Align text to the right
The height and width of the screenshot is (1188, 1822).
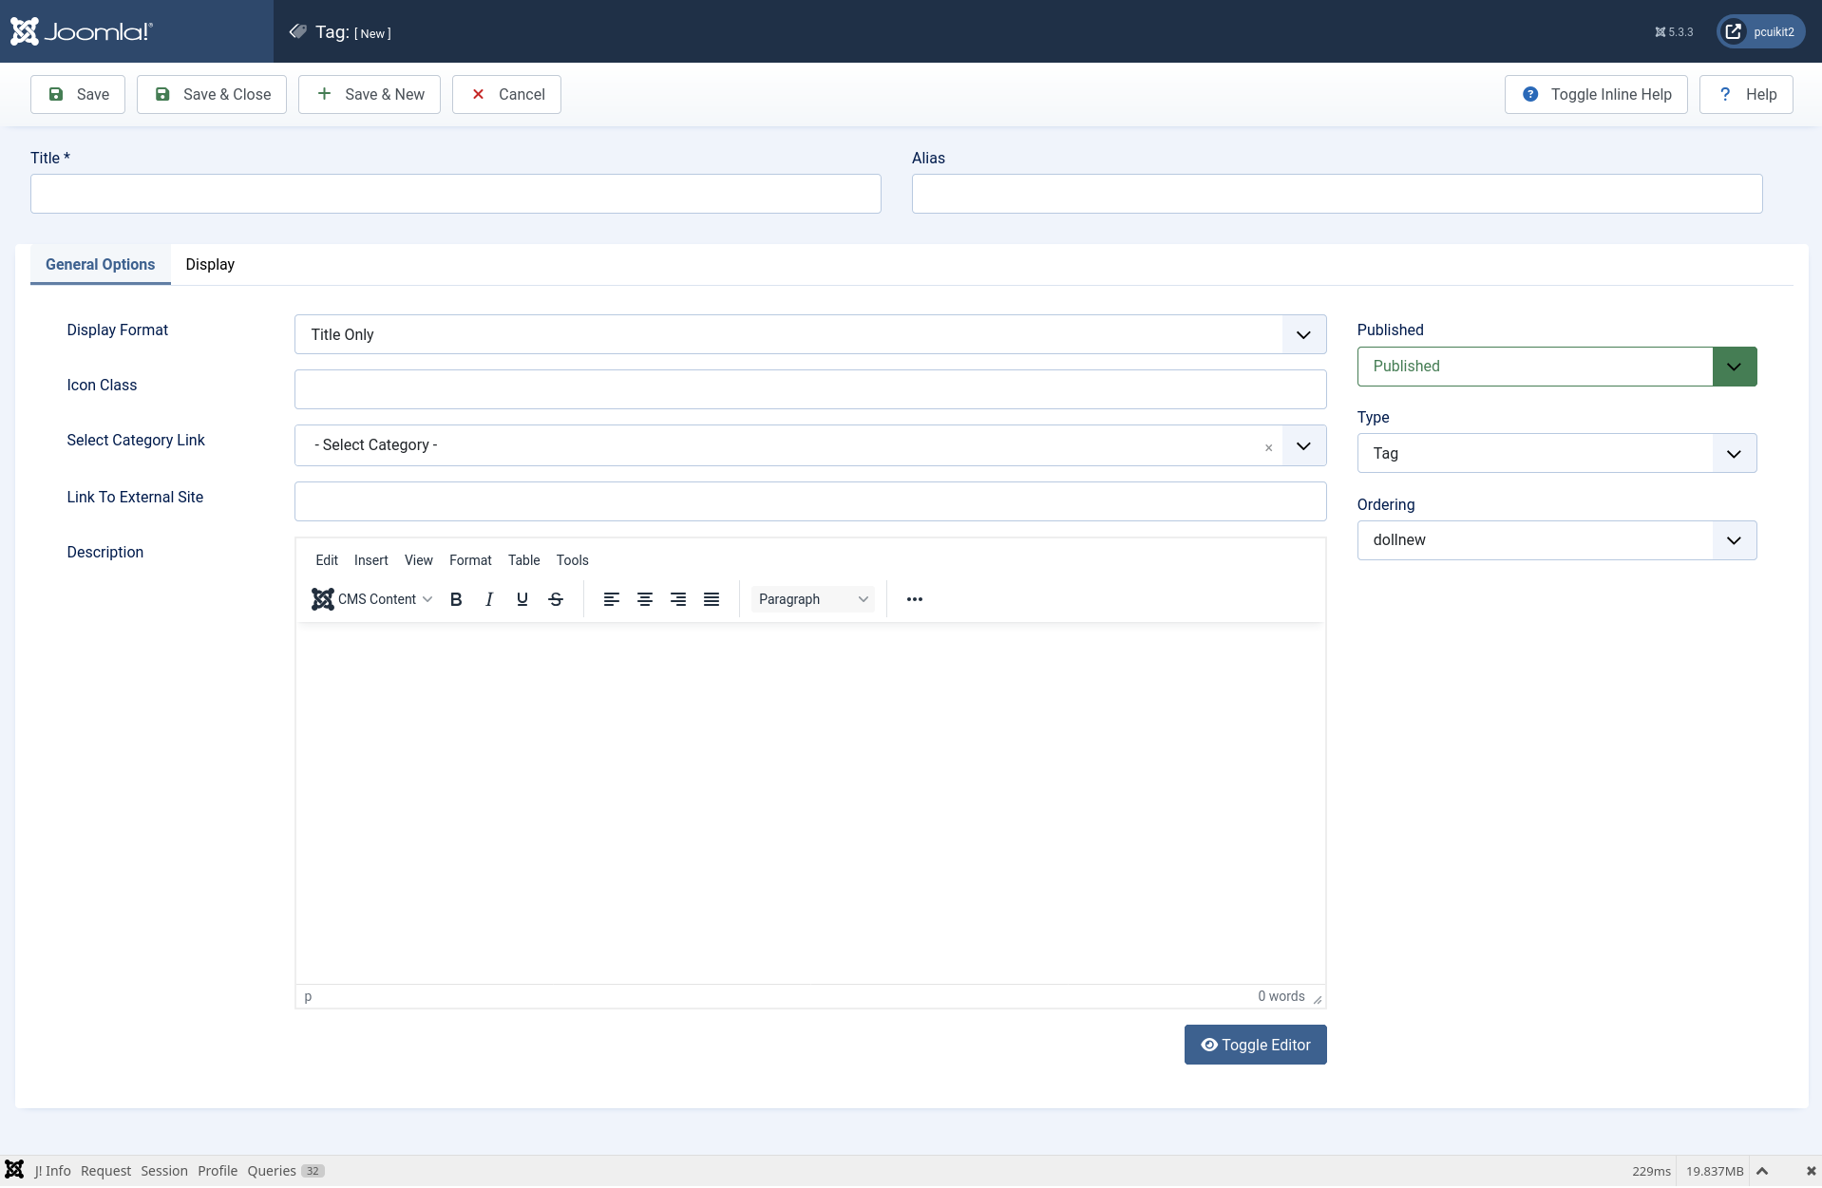pos(678,599)
